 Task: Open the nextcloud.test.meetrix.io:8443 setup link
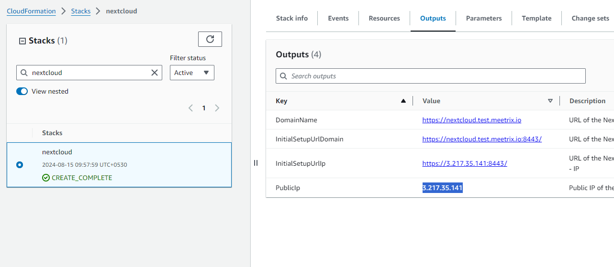[482, 139]
